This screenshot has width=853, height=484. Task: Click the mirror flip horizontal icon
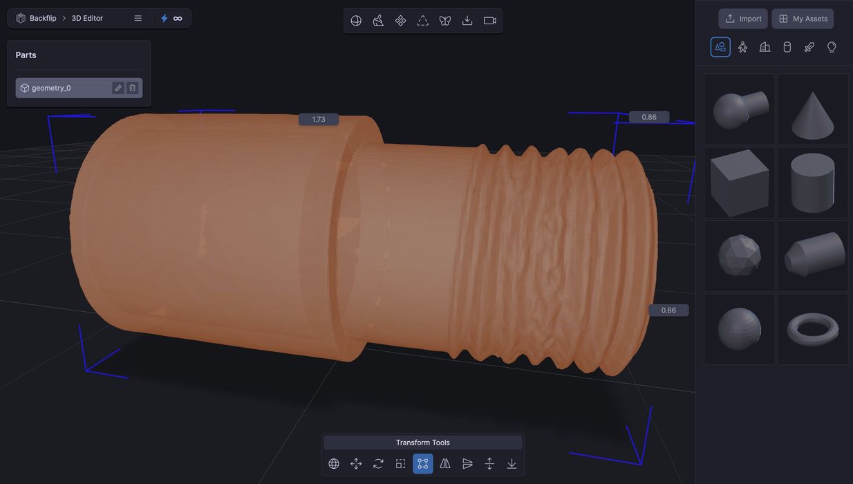[445, 464]
